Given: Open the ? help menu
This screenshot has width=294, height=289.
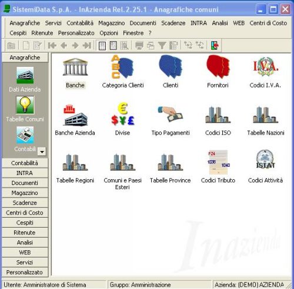Looking at the screenshot, I should click(x=150, y=33).
